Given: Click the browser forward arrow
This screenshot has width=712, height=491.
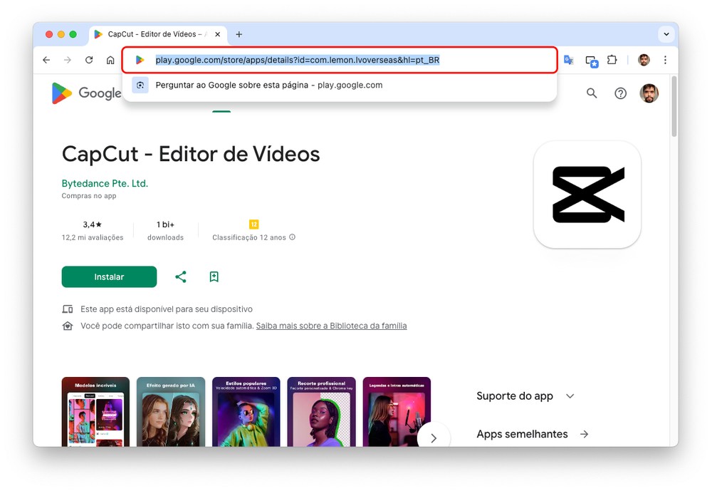Looking at the screenshot, I should (68, 60).
